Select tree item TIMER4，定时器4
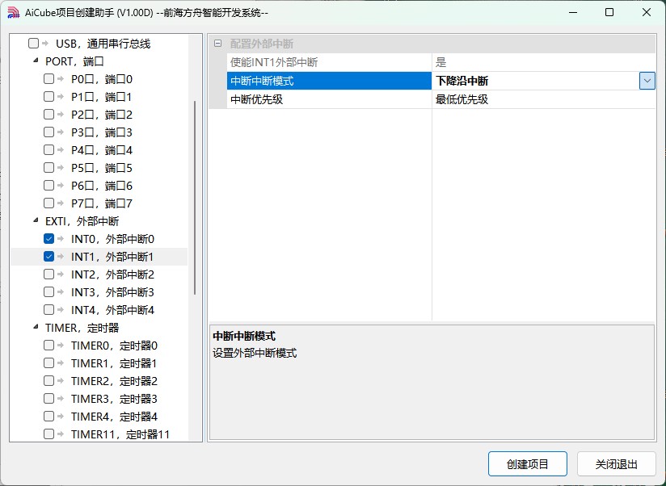The width and height of the screenshot is (666, 486). click(x=114, y=417)
